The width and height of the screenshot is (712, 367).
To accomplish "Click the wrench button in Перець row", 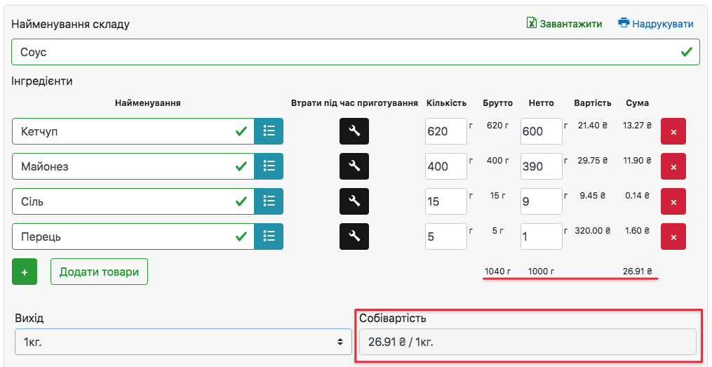I will [354, 236].
